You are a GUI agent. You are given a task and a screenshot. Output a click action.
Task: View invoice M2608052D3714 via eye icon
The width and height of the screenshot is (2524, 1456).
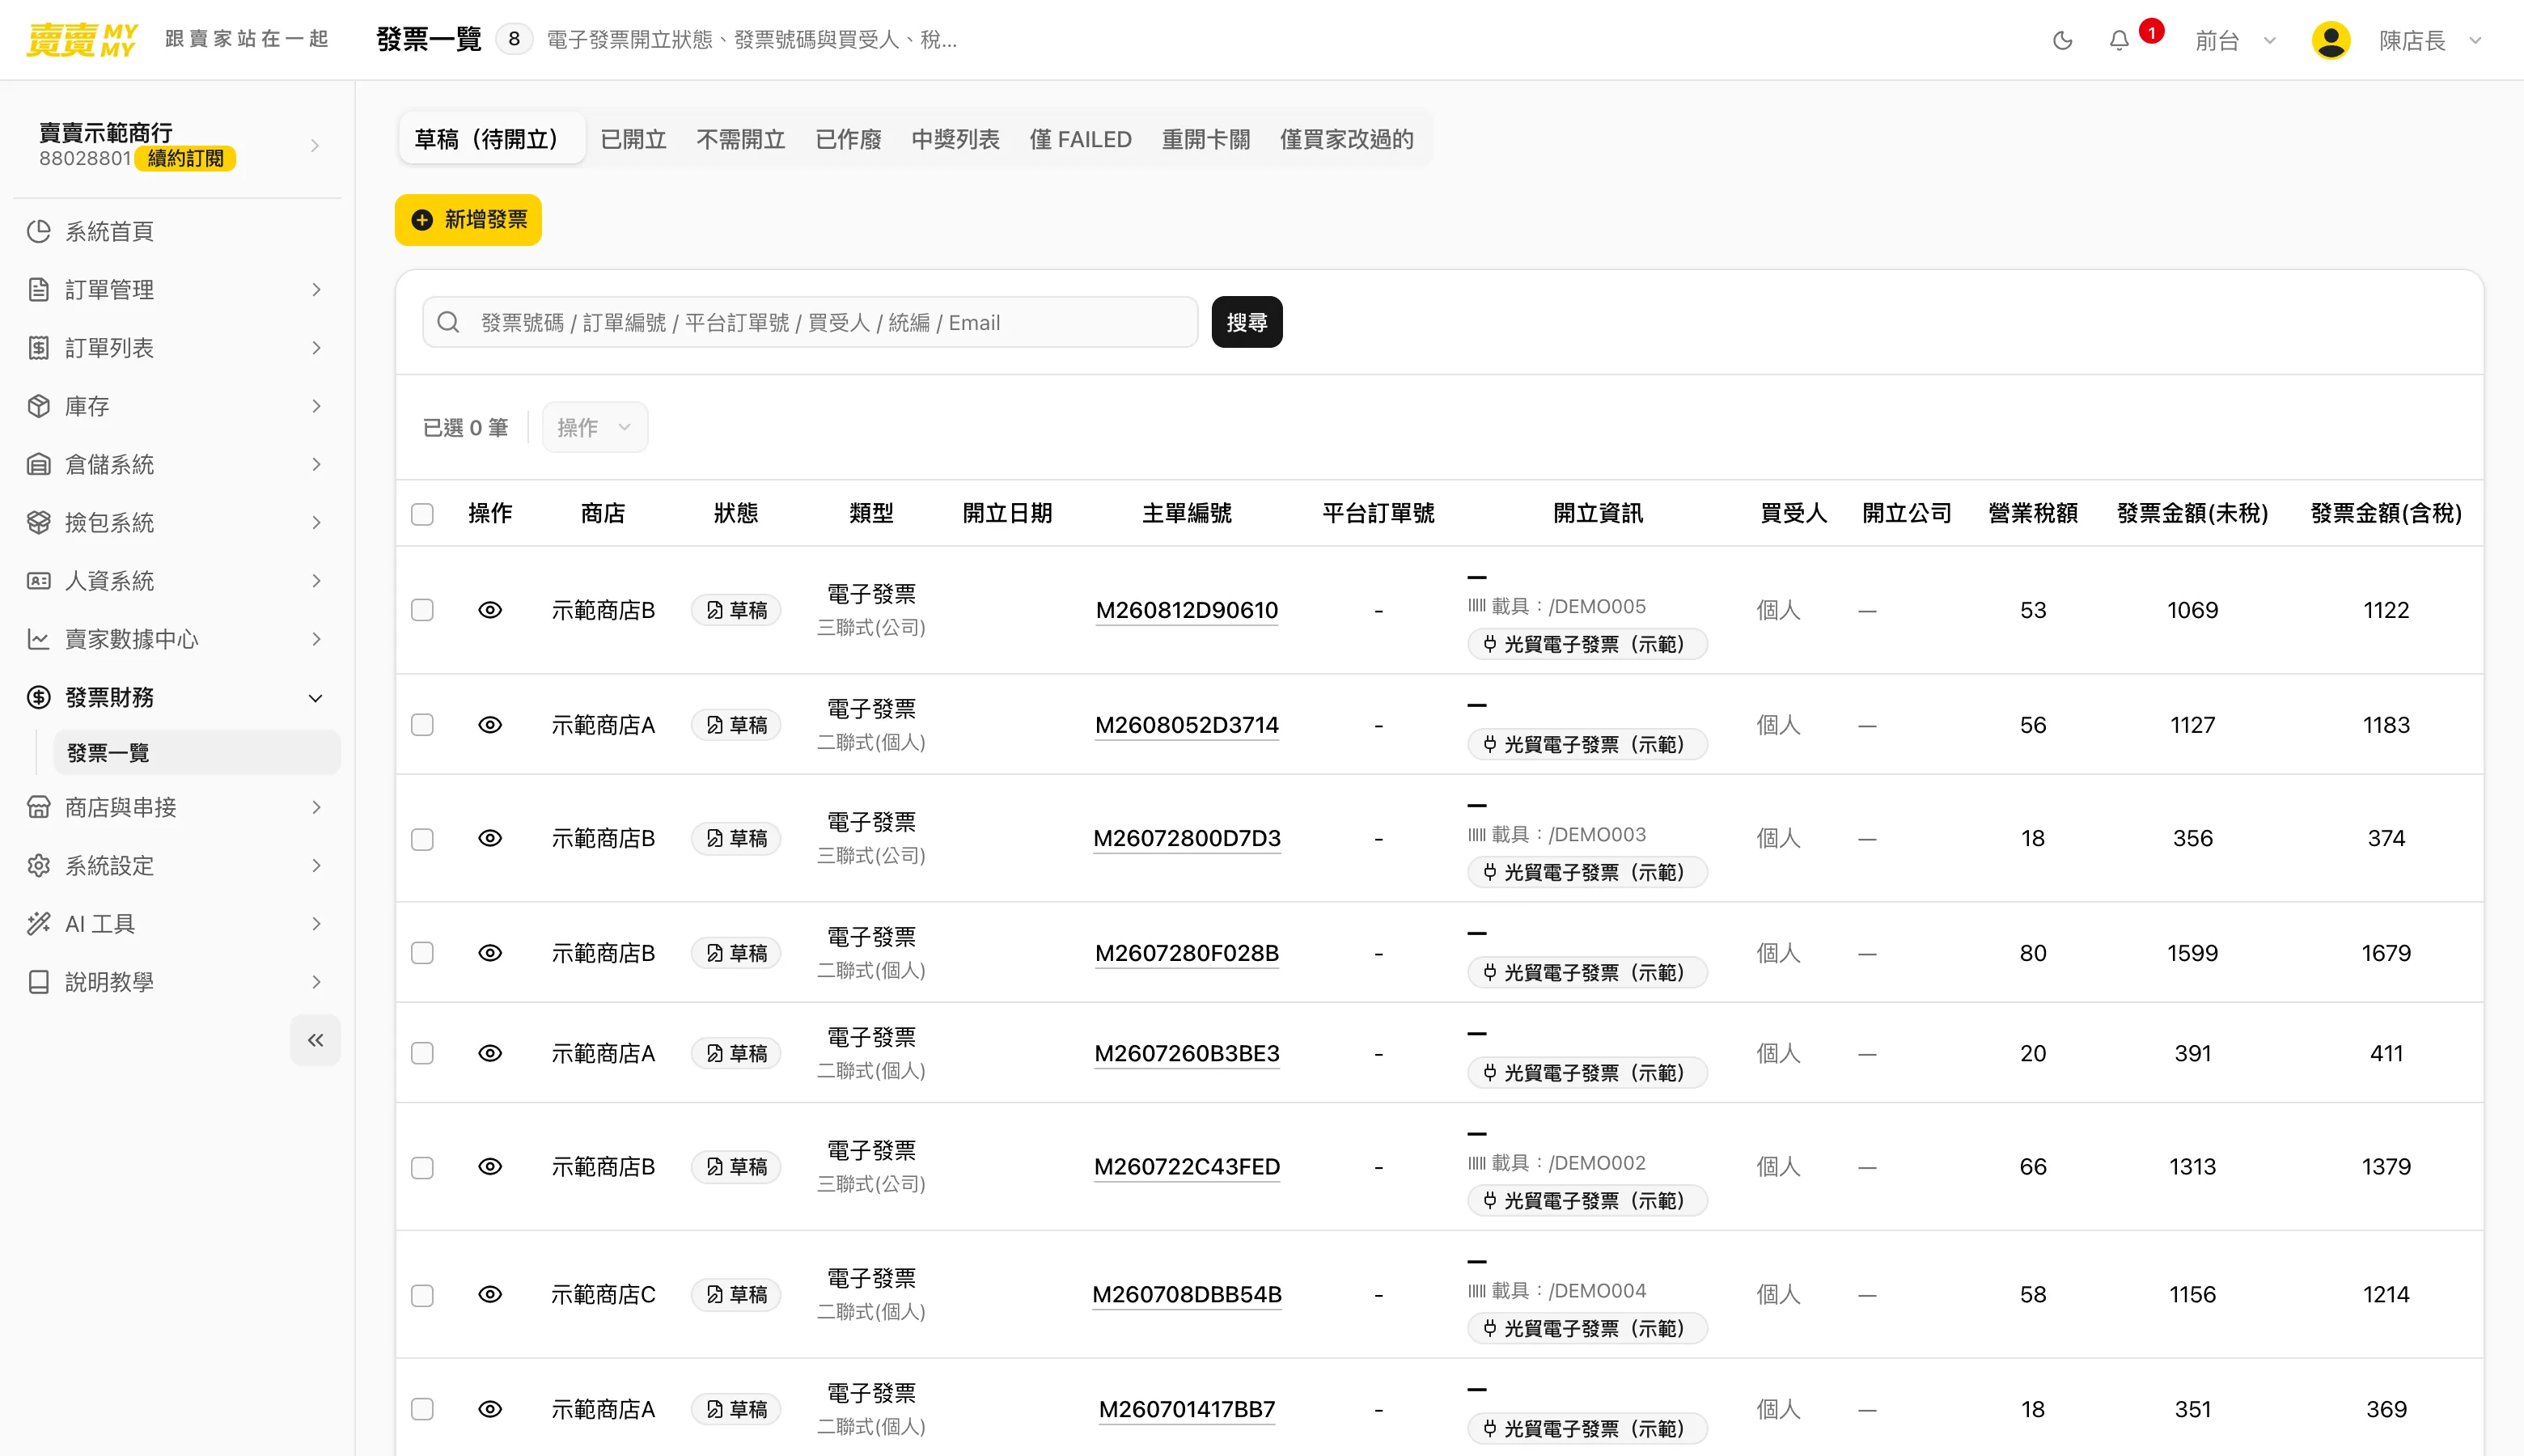pyautogui.click(x=490, y=725)
